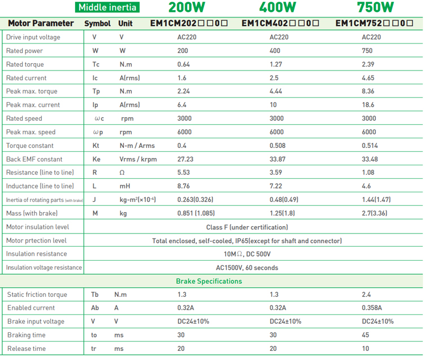The height and width of the screenshot is (356, 424).
Task: Click Peak max. current value 6.4
Action: (181, 105)
